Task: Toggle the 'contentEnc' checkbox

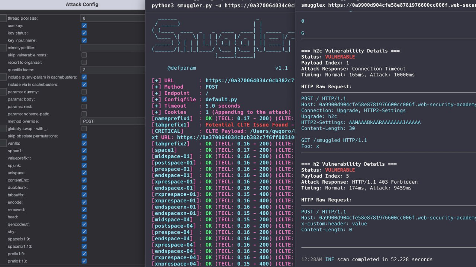Action: click(84, 180)
